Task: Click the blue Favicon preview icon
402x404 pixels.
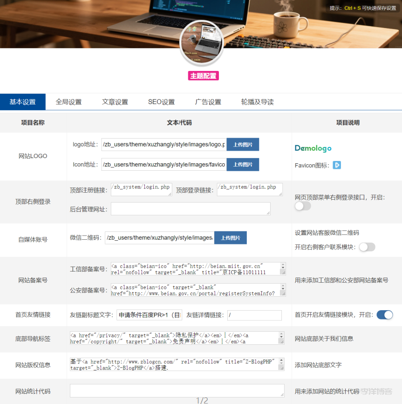Action: [337, 165]
